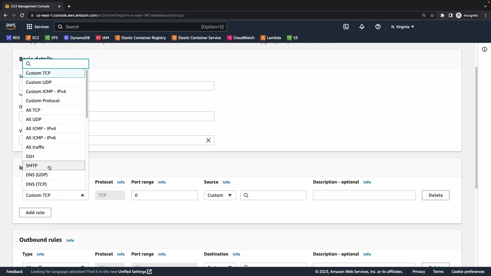
Task: Clear VPC field with X icon
Action: [208, 140]
